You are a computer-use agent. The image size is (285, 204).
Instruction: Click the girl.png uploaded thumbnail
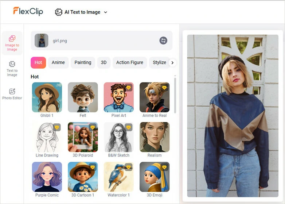(42, 41)
